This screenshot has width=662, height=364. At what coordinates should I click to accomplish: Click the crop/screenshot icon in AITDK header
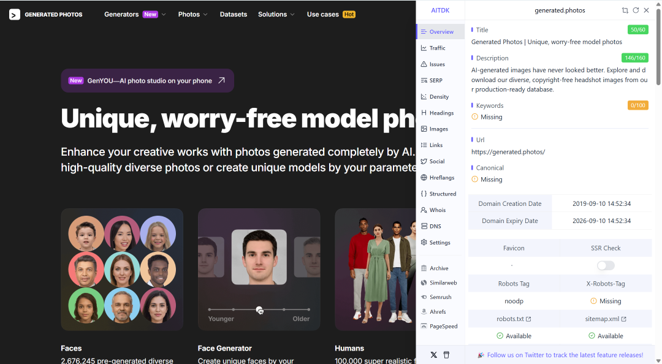point(625,10)
